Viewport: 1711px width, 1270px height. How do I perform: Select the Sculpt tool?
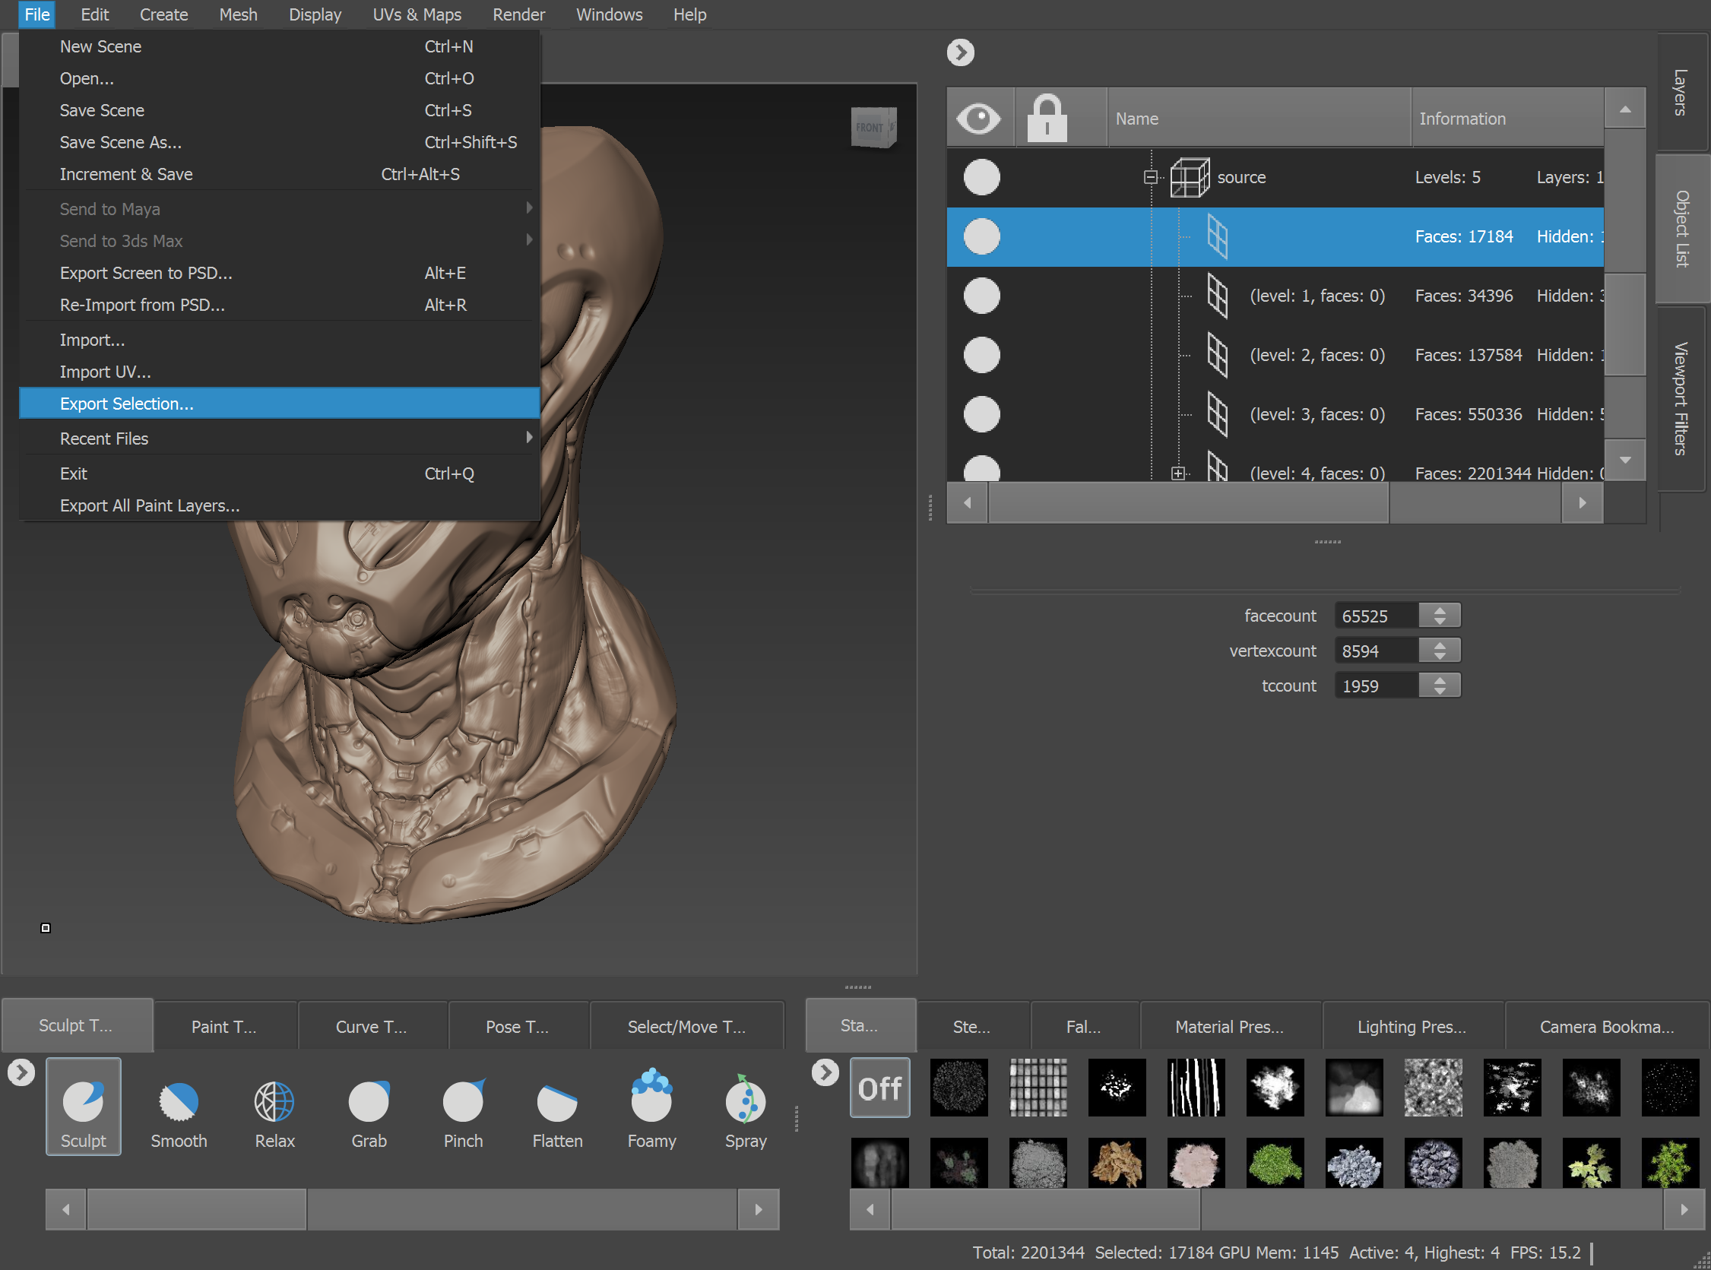pyautogui.click(x=83, y=1107)
